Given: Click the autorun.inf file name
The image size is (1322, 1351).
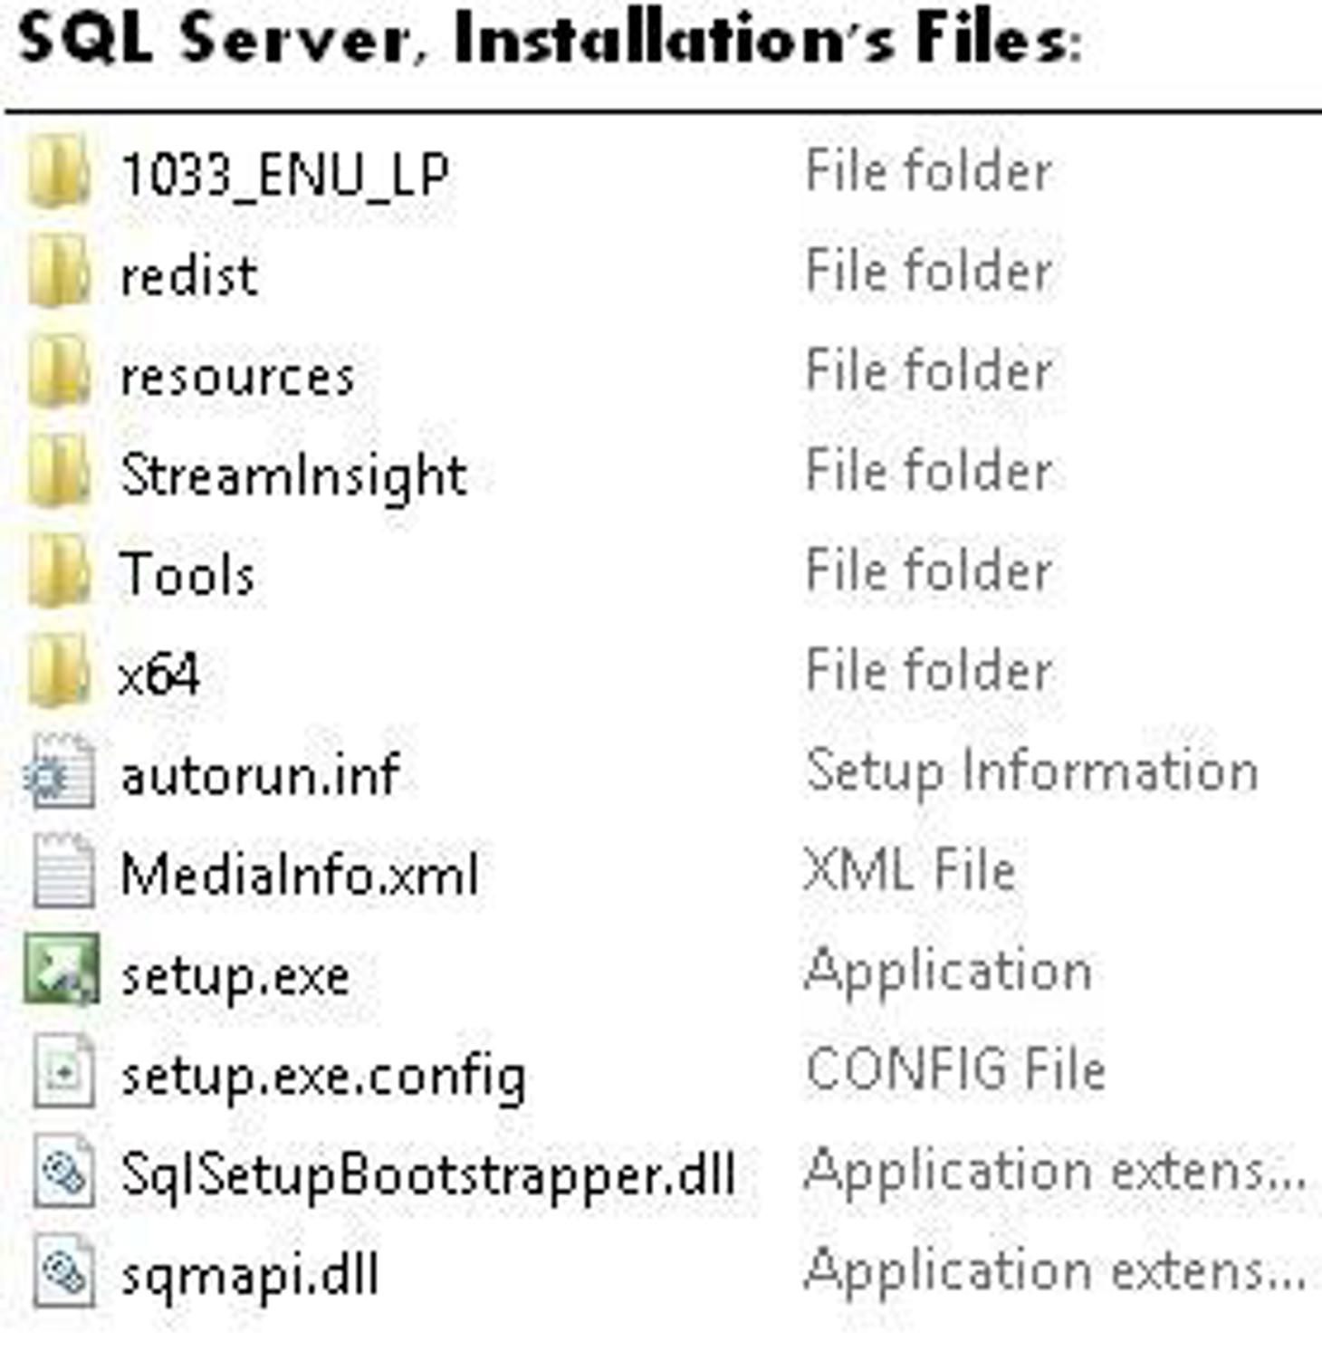Looking at the screenshot, I should [x=258, y=774].
